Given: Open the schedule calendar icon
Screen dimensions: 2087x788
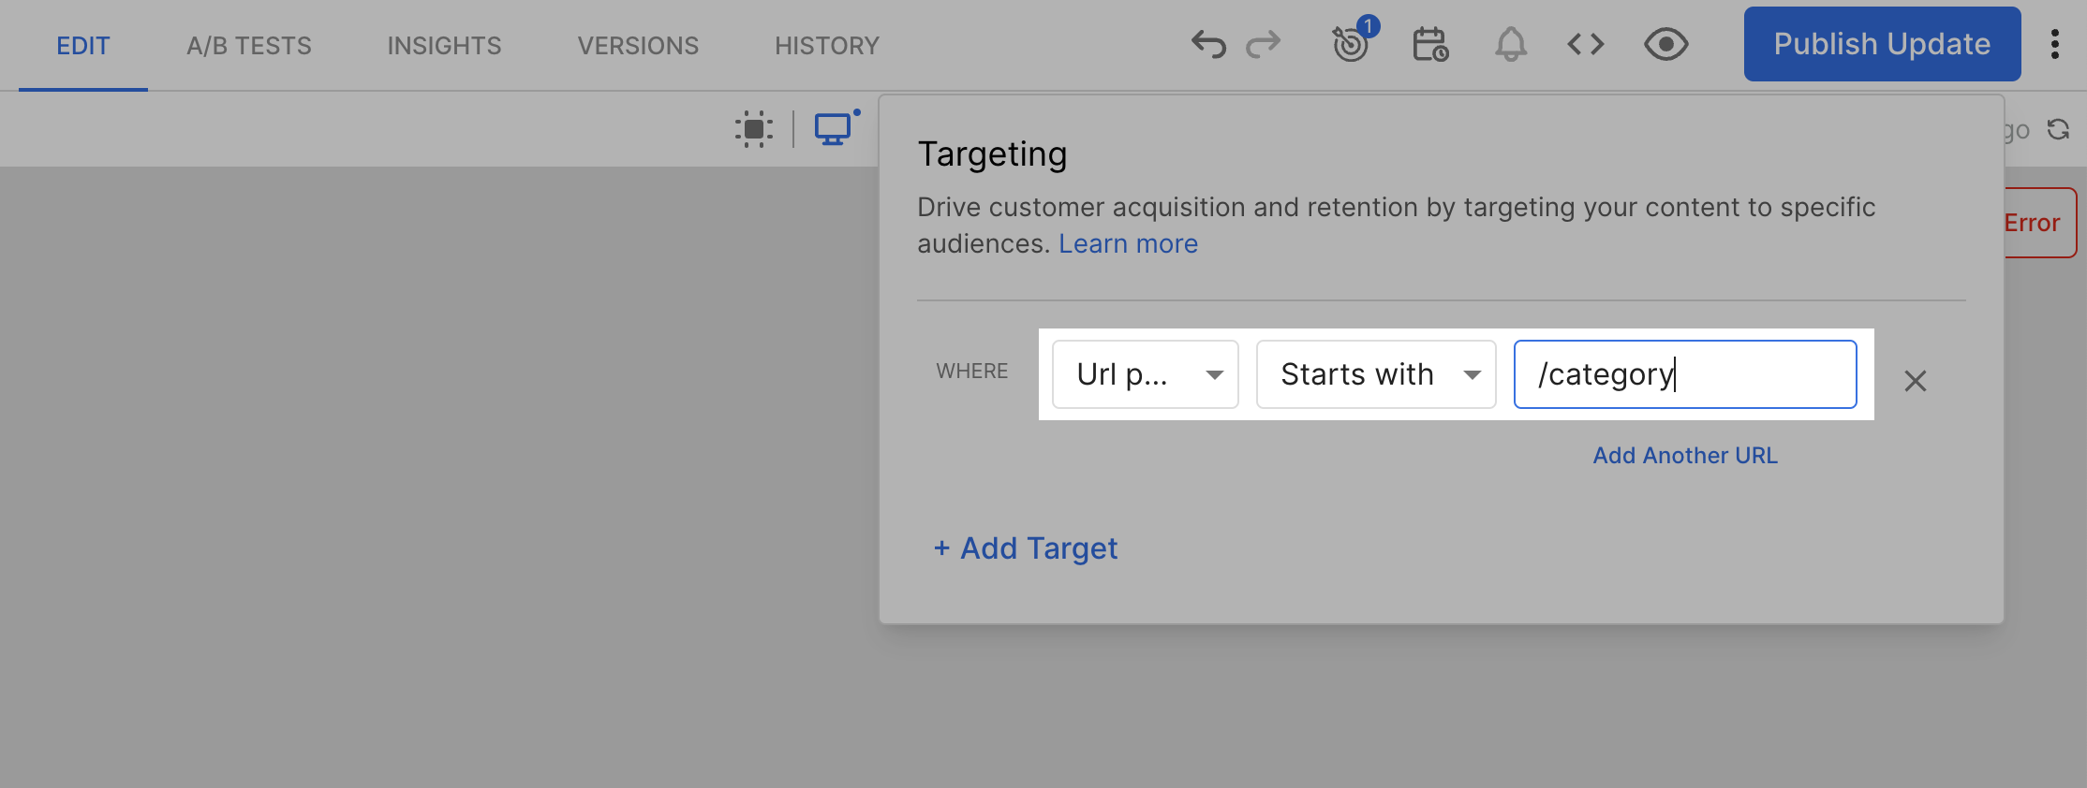Looking at the screenshot, I should [1430, 44].
